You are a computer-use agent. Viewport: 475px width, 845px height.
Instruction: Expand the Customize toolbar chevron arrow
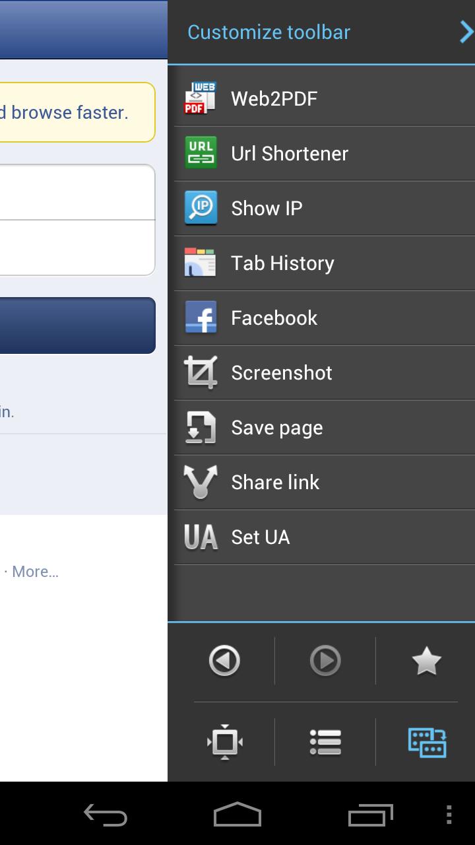click(466, 32)
